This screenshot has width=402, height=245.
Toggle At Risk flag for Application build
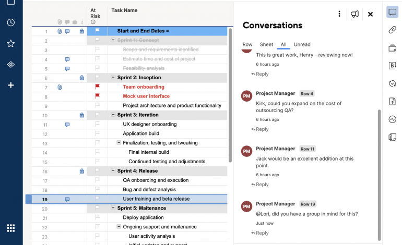[x=97, y=133]
